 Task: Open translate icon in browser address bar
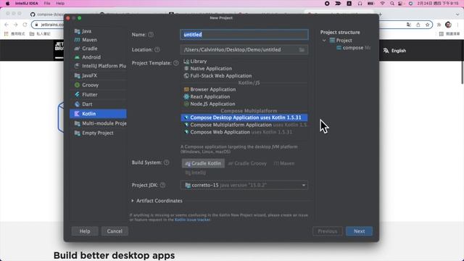click(409, 25)
